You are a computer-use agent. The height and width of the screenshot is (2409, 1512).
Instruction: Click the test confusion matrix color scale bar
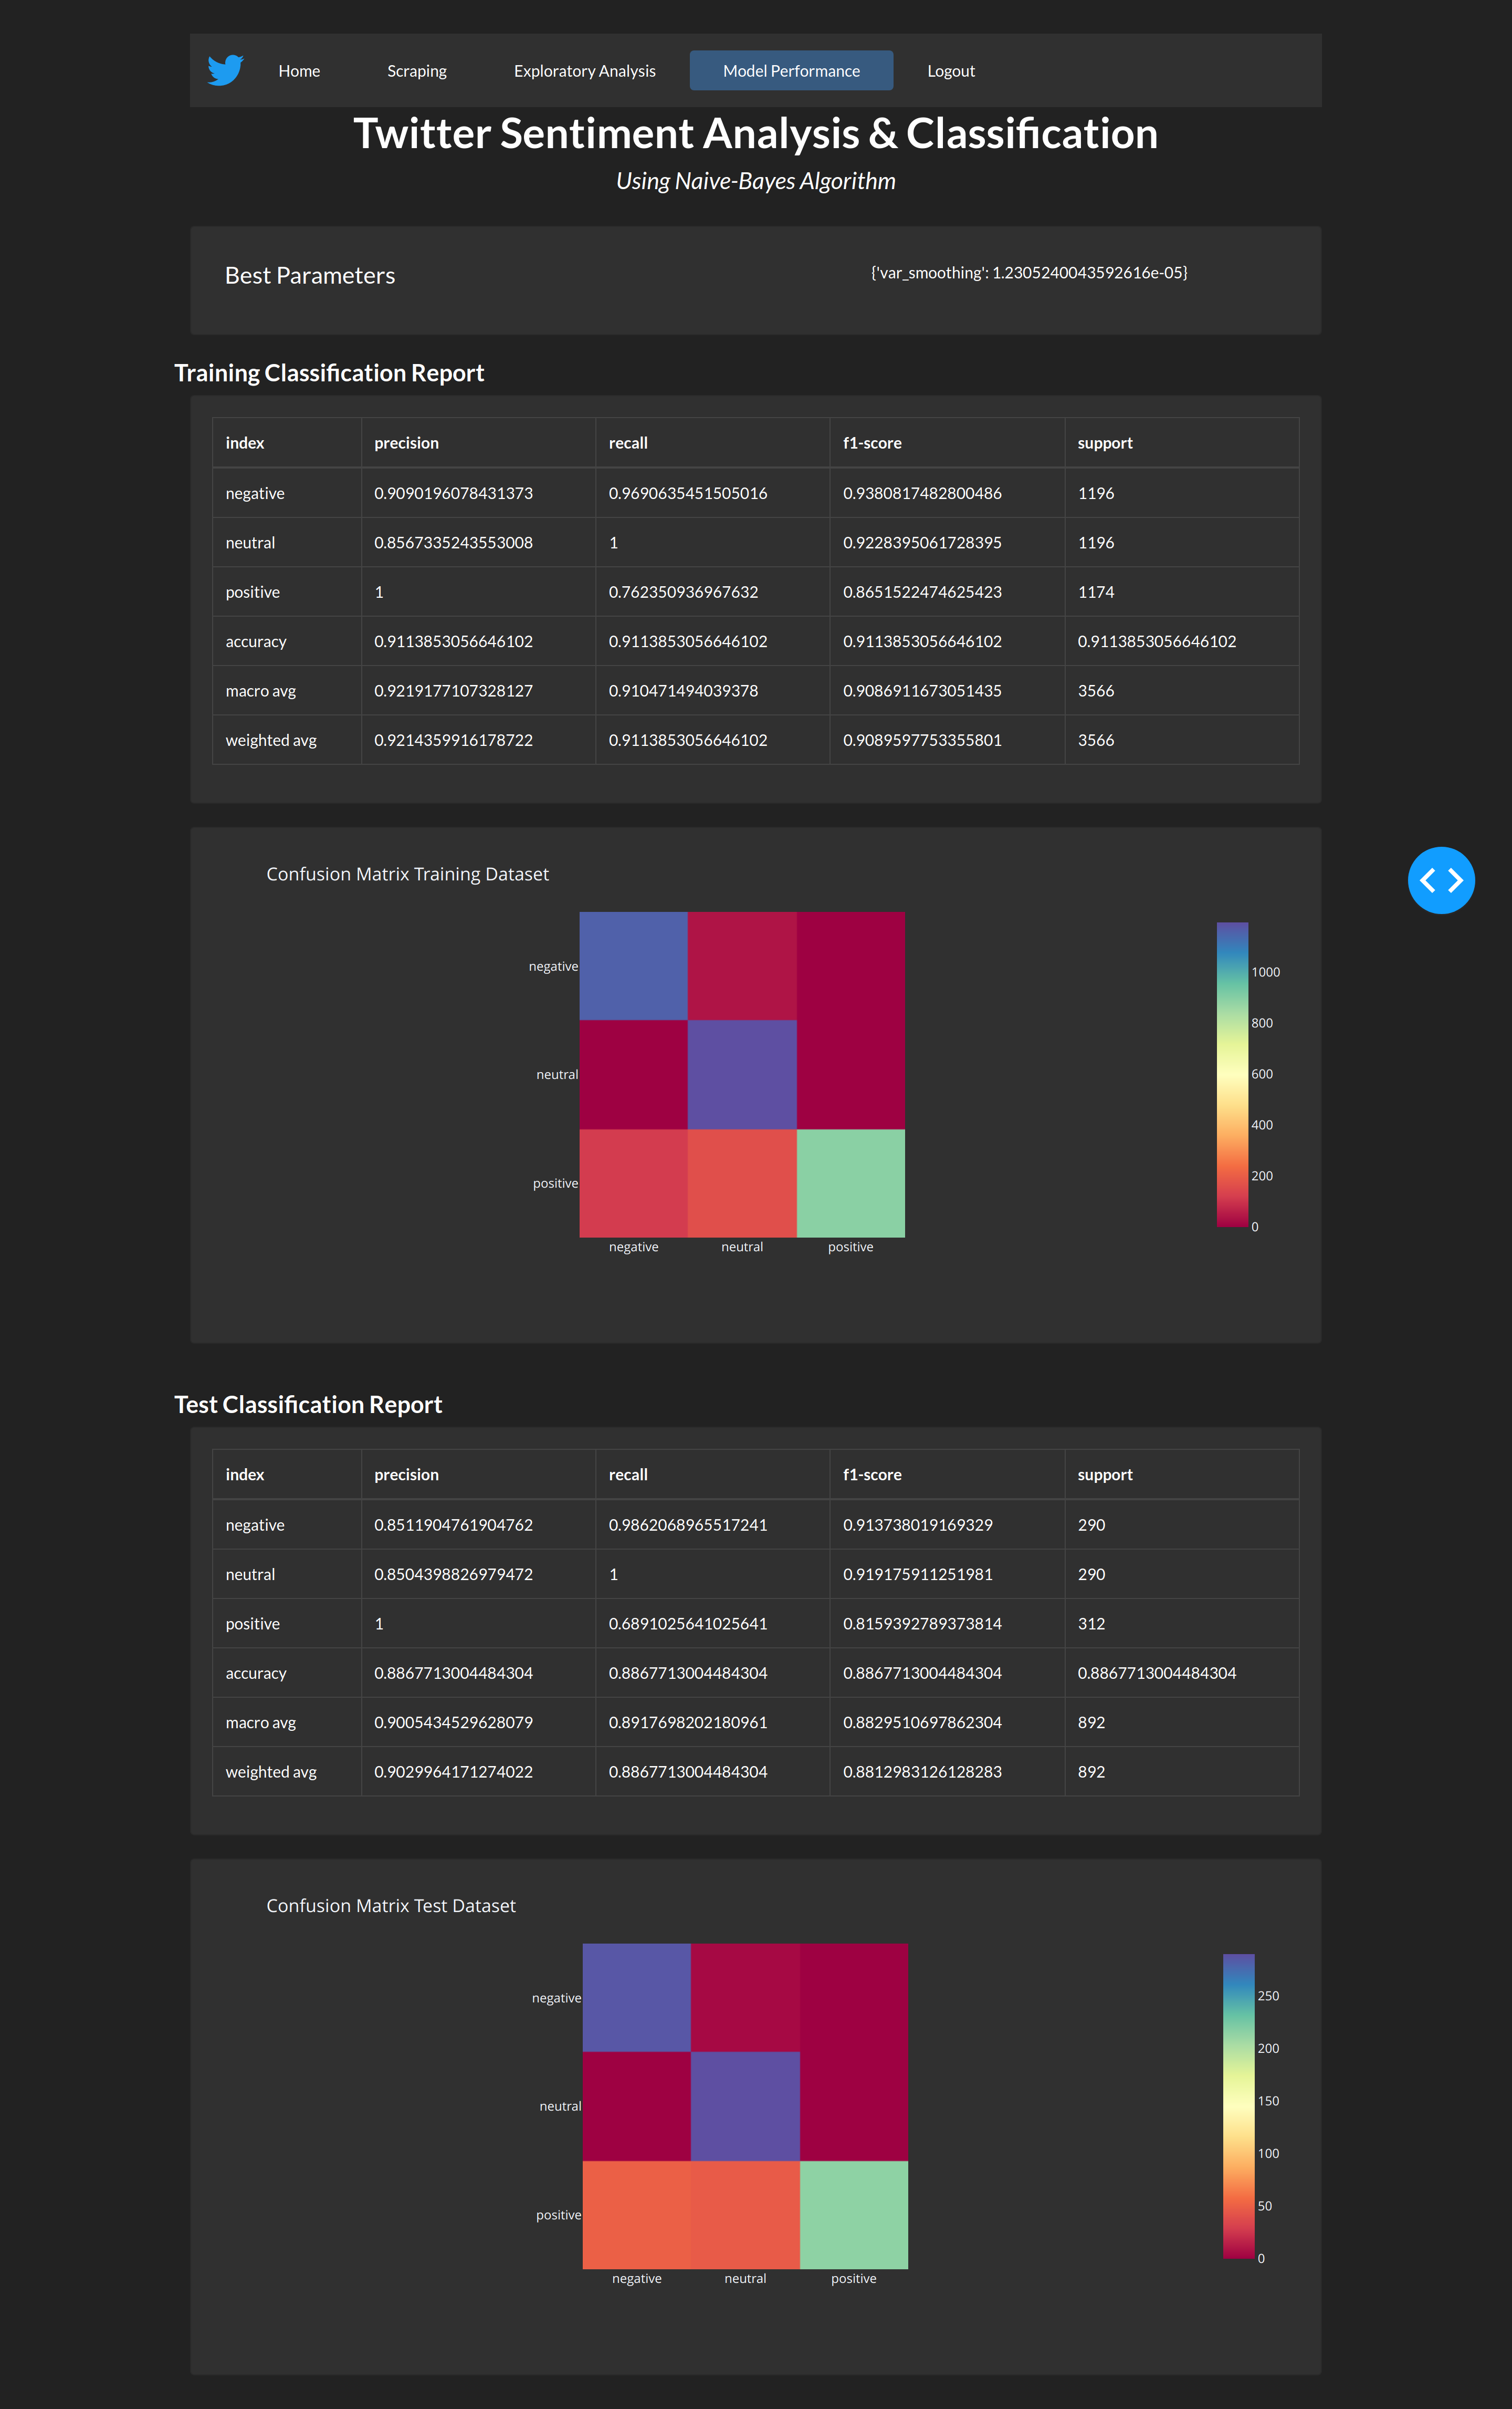click(1238, 2106)
